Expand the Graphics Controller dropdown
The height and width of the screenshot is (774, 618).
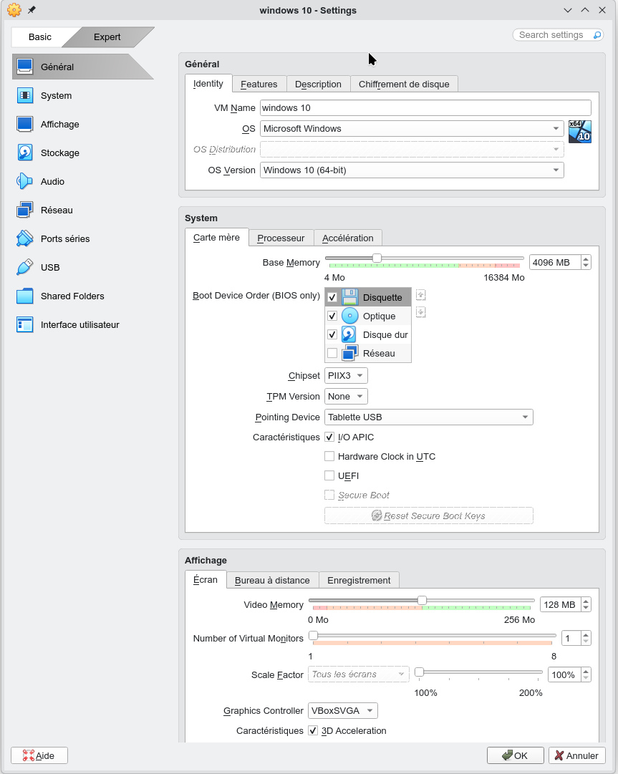pos(342,711)
